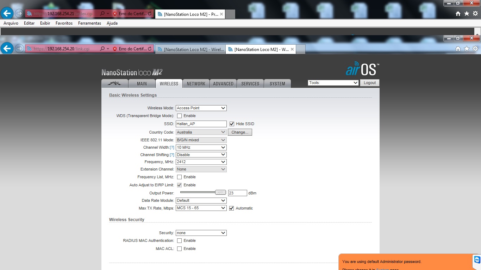Open the Wireless Mode dropdown
The width and height of the screenshot is (481, 270).
pos(201,108)
